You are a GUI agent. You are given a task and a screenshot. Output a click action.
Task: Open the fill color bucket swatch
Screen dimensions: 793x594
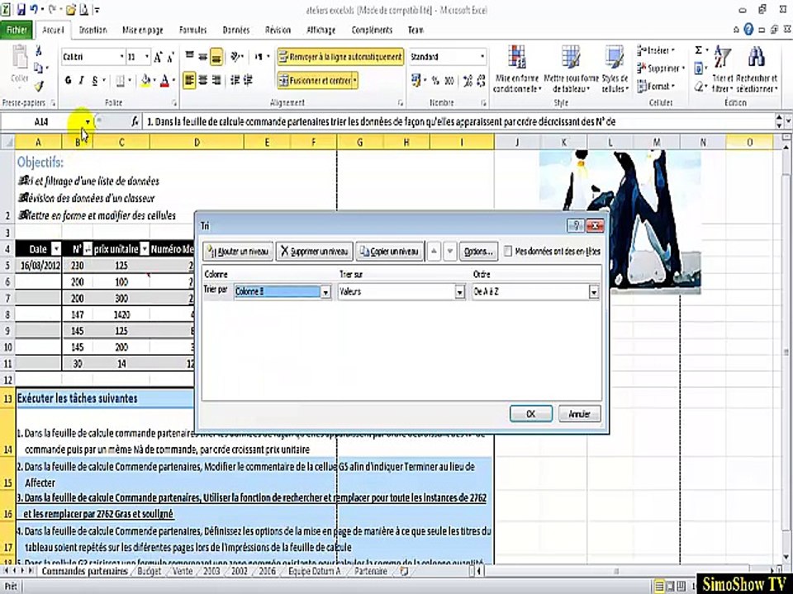tap(145, 80)
